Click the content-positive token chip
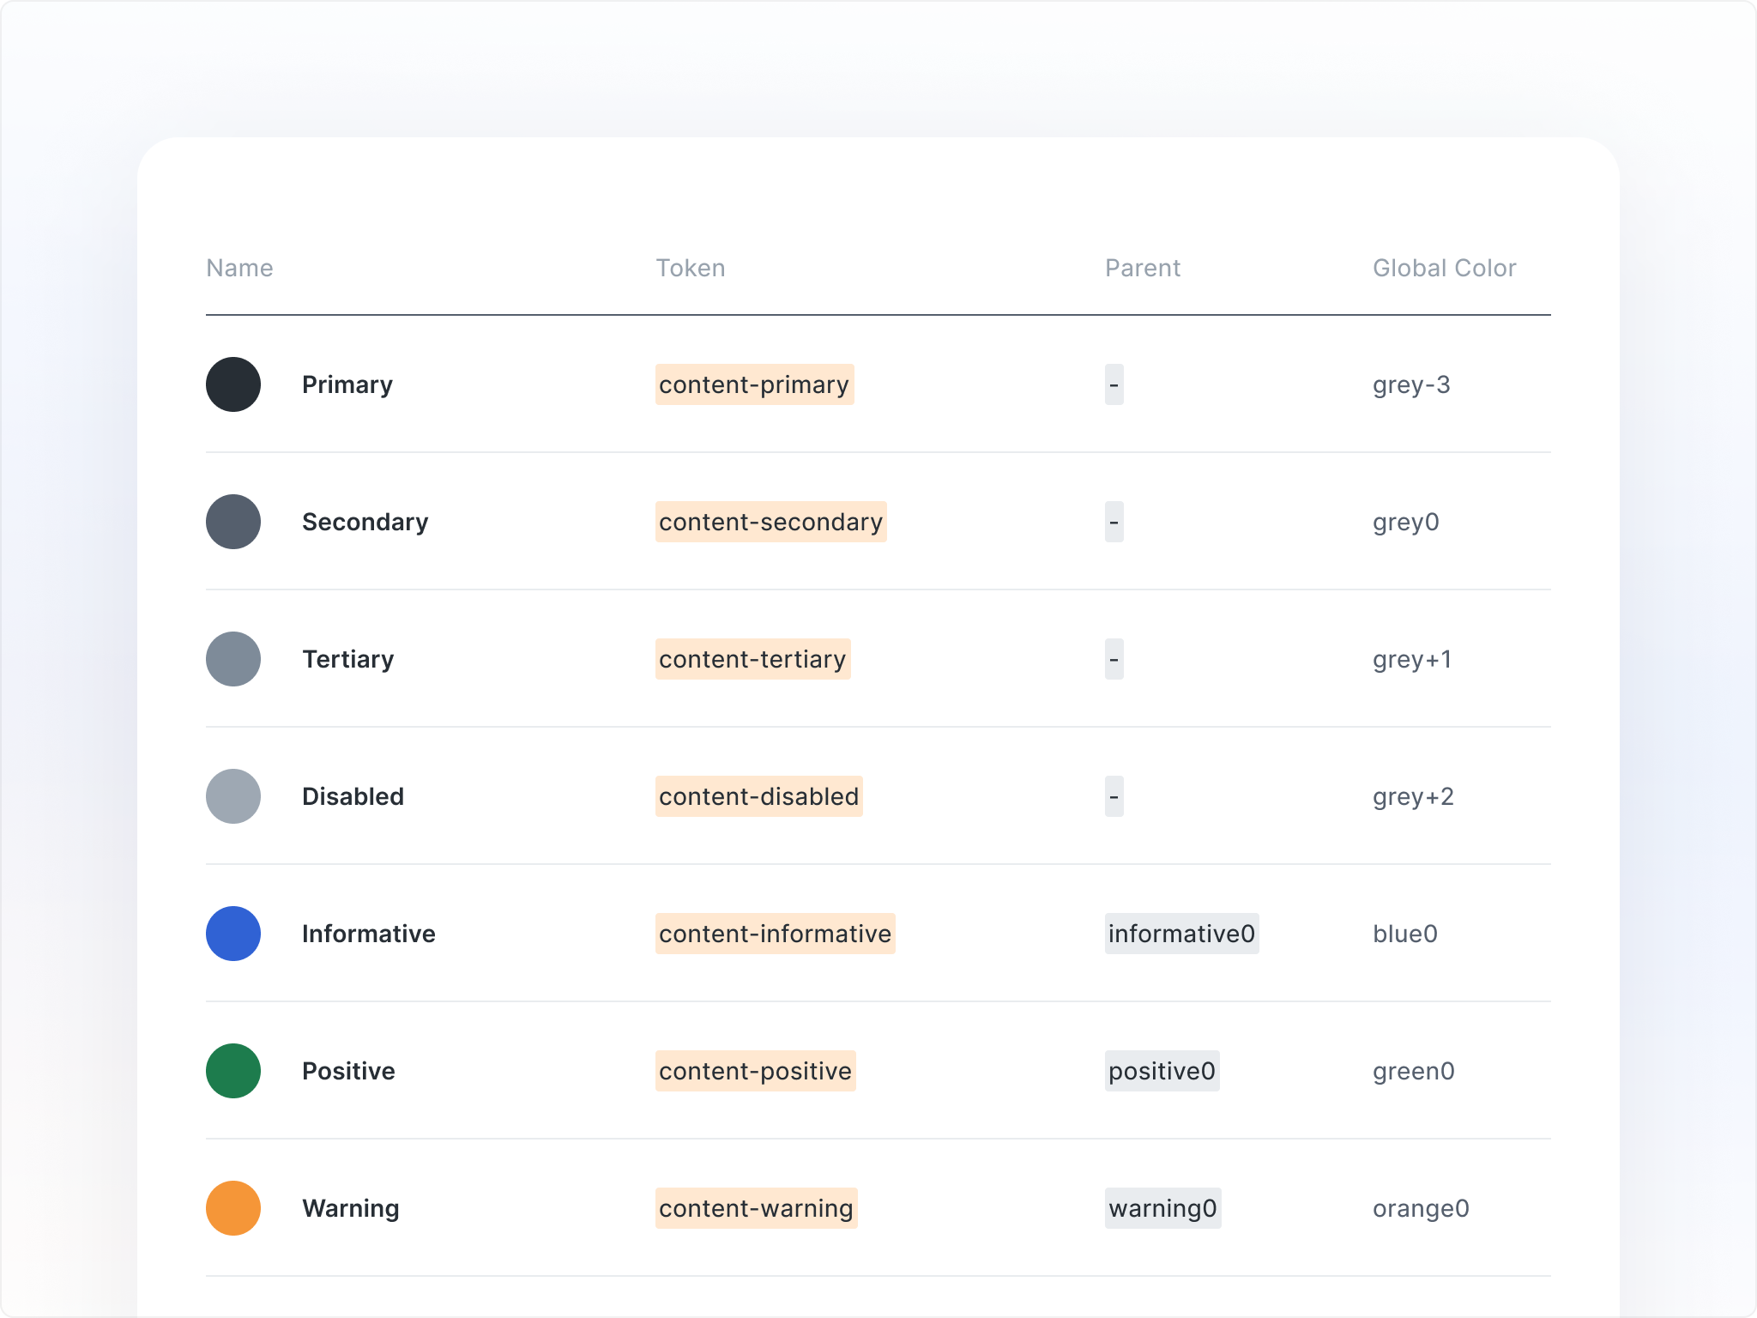Viewport: 1757px width, 1318px height. click(755, 1071)
